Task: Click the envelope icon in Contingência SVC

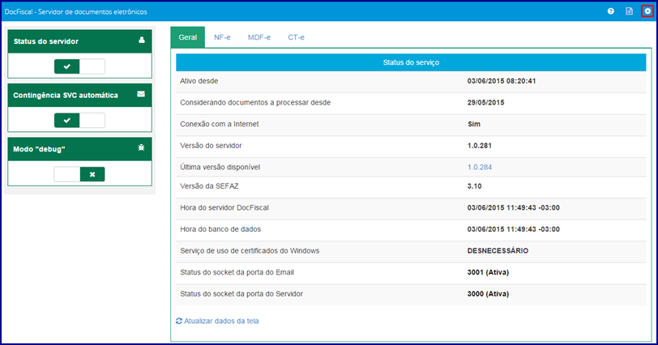Action: 141,94
